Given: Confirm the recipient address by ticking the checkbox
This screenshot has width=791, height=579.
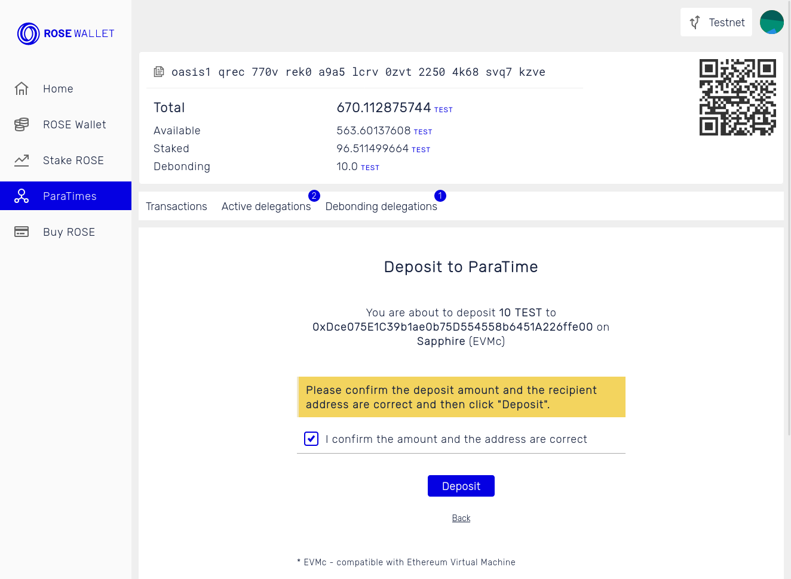Looking at the screenshot, I should point(311,439).
